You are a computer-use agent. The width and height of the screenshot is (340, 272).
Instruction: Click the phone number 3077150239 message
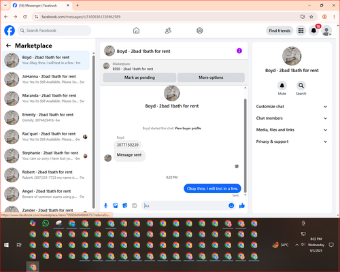click(x=127, y=145)
